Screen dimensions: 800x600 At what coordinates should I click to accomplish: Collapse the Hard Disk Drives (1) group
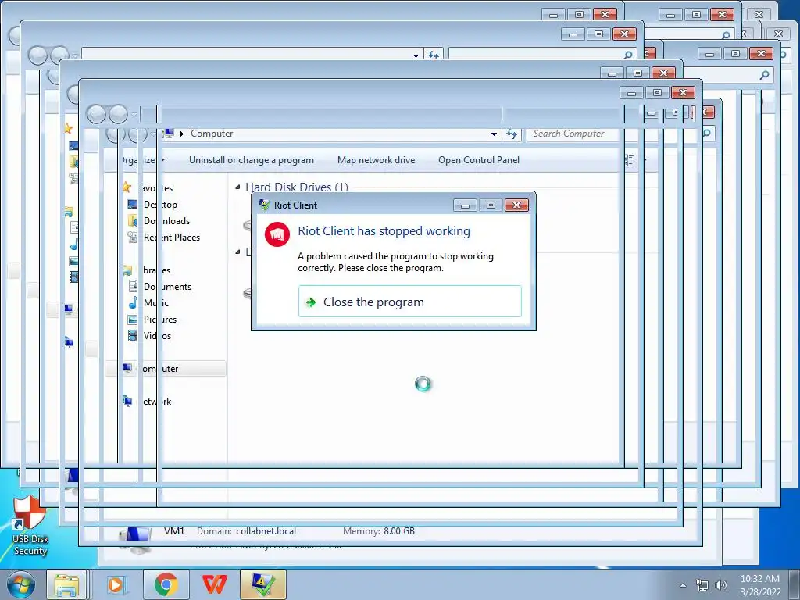pyautogui.click(x=237, y=187)
